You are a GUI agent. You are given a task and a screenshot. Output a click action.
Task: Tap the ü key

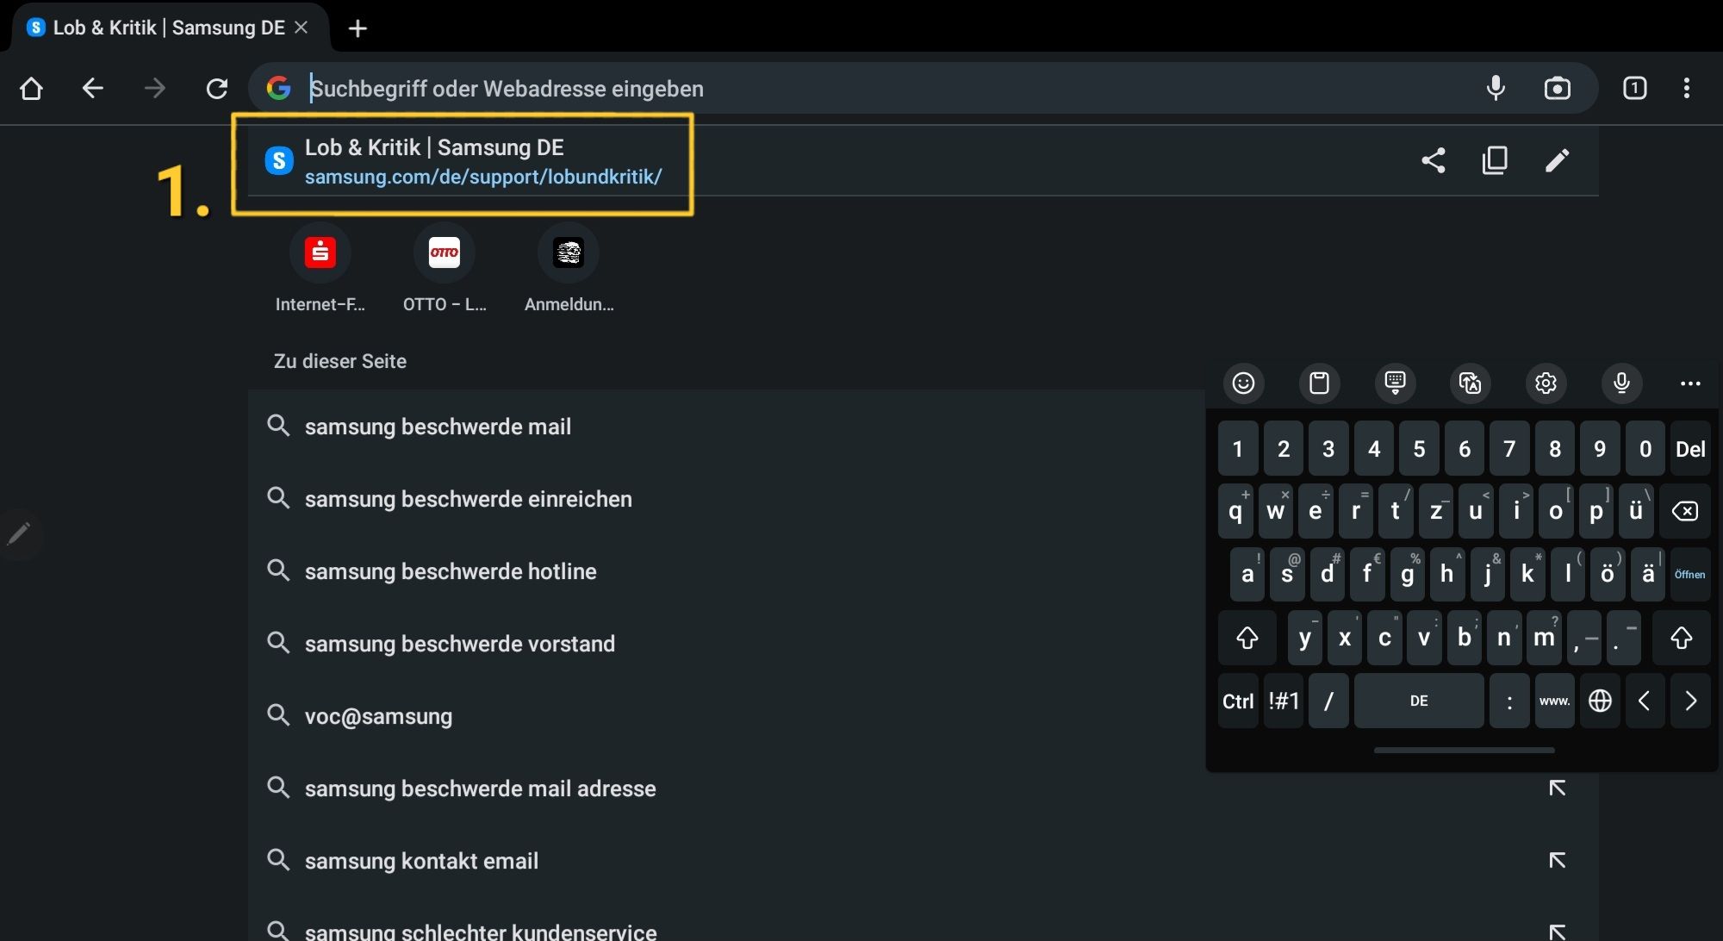pyautogui.click(x=1635, y=511)
